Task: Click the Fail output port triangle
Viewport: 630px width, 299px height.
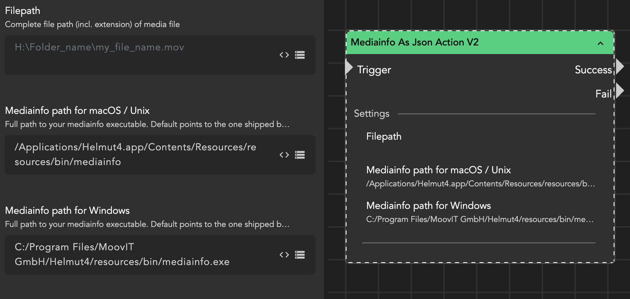Action: coord(619,91)
